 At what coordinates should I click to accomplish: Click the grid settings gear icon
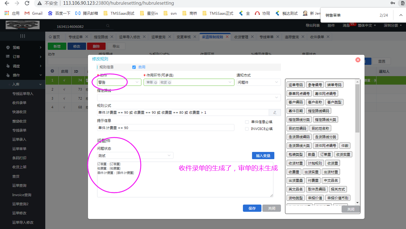pos(52,71)
